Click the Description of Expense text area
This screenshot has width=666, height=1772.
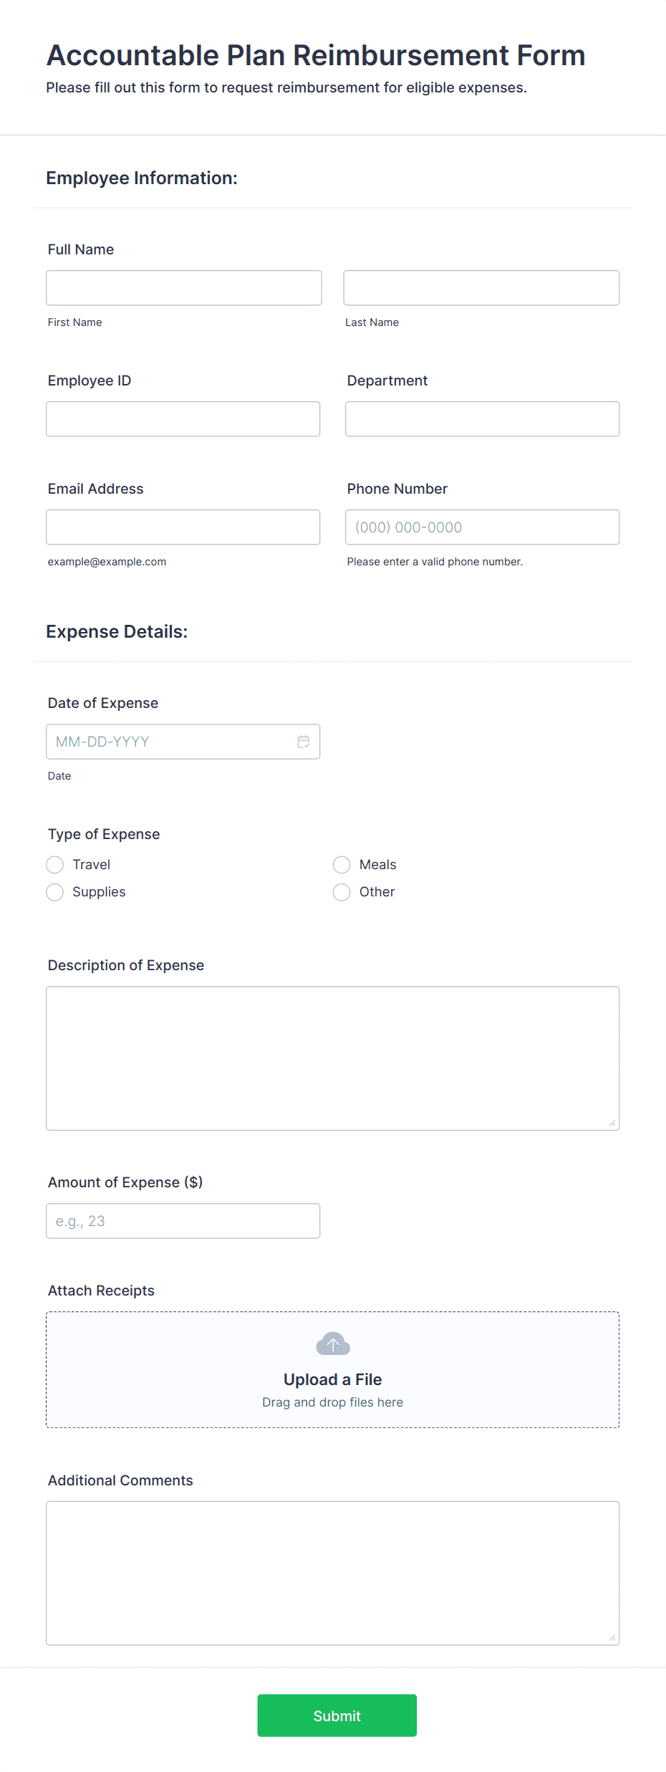332,1057
